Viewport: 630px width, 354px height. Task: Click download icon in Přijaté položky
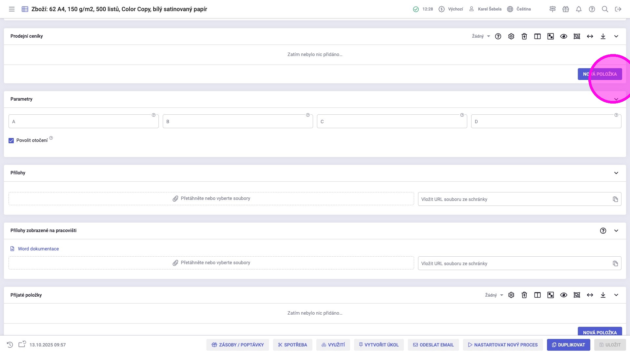tap(603, 295)
